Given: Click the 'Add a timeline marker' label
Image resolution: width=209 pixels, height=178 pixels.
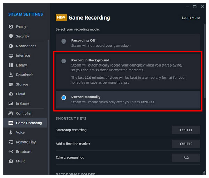Looking at the screenshot, I should 73,144.
